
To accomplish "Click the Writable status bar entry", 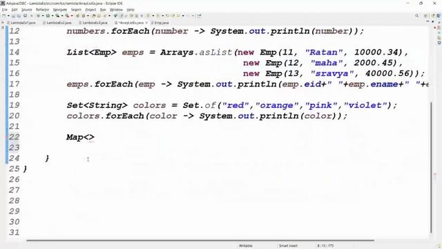I will [x=246, y=246].
